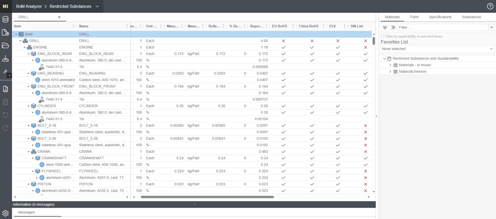Click the Filter text input field

pos(442,27)
